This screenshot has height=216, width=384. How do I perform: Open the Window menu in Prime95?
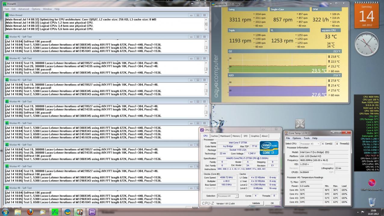coord(47,9)
